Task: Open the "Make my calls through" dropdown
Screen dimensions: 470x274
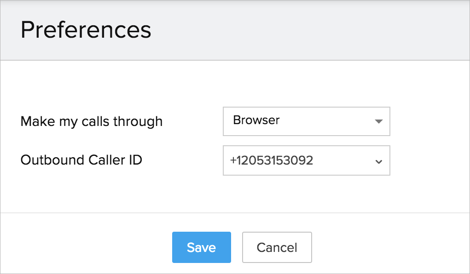Action: point(306,121)
